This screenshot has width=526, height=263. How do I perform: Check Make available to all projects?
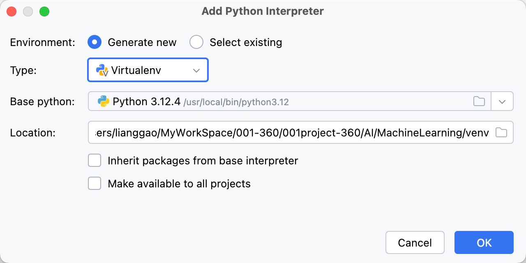(95, 183)
